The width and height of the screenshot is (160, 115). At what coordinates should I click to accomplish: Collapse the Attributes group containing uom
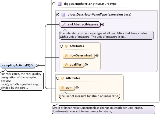pyautogui.click(x=58, y=78)
